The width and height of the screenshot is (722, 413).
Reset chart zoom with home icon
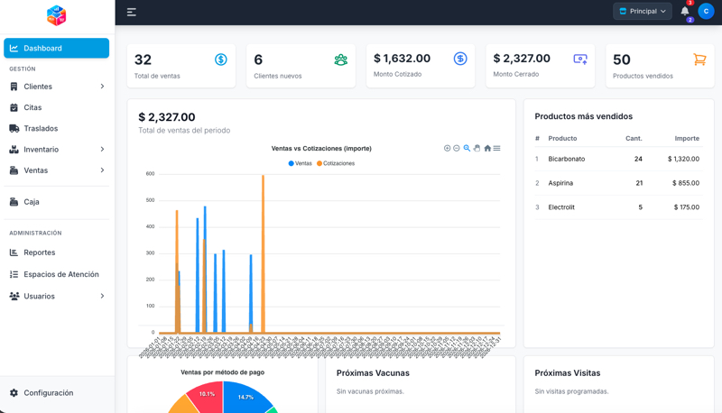487,148
